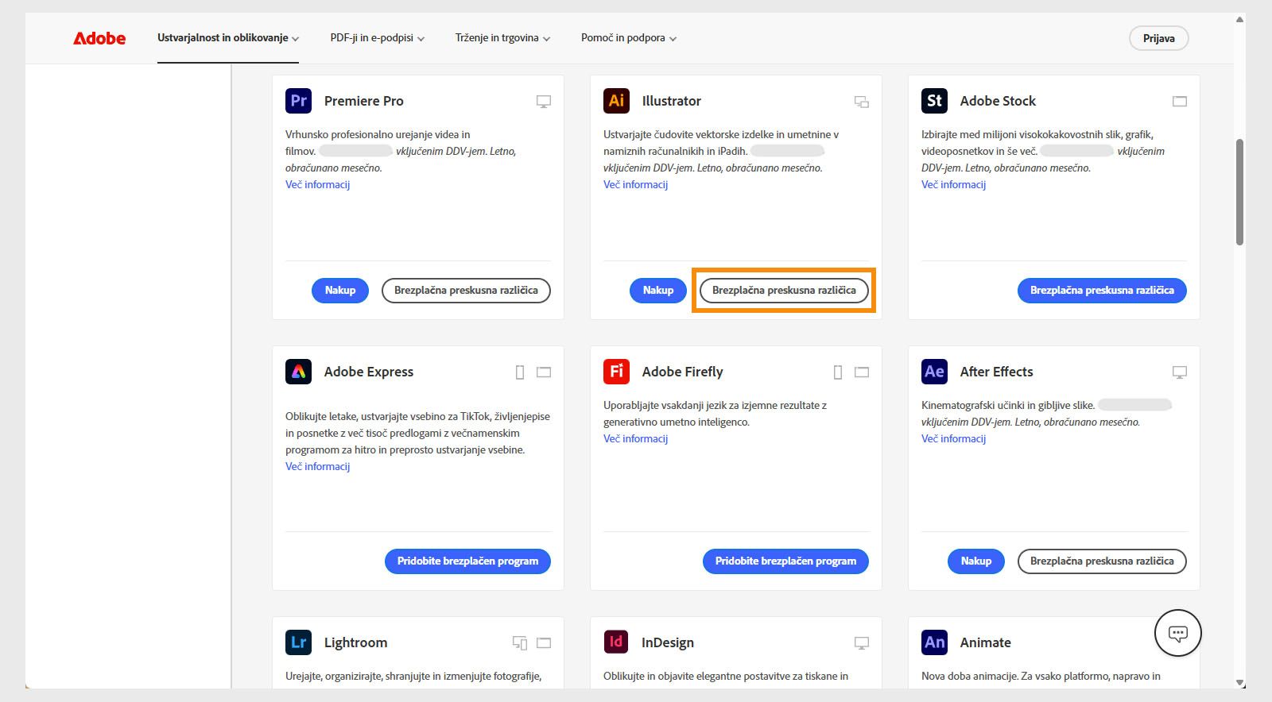This screenshot has width=1272, height=702.
Task: Expand PDF-ji in e-podpisi menu
Action: (377, 38)
